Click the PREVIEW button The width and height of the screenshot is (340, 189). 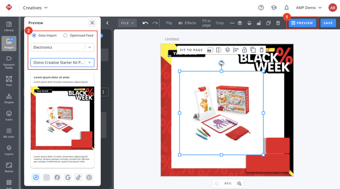302,23
